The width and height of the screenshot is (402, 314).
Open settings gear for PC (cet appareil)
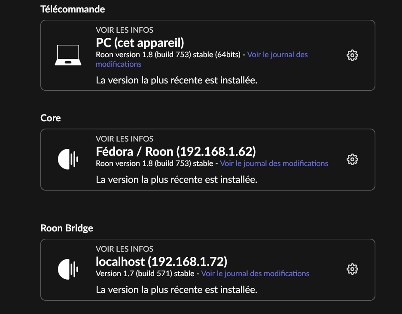coord(352,55)
